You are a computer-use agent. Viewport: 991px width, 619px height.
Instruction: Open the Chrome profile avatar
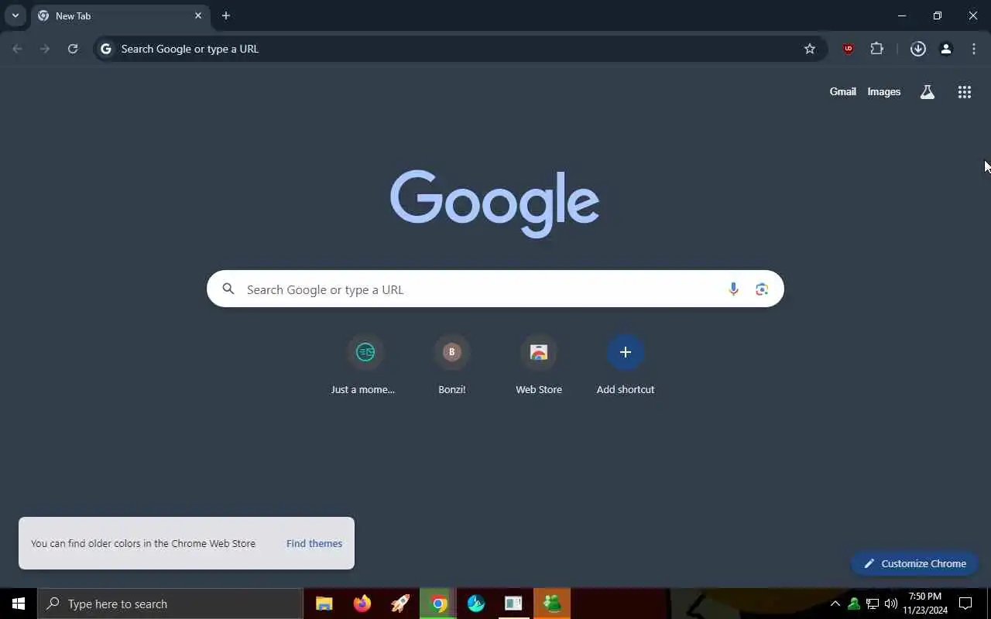(946, 49)
